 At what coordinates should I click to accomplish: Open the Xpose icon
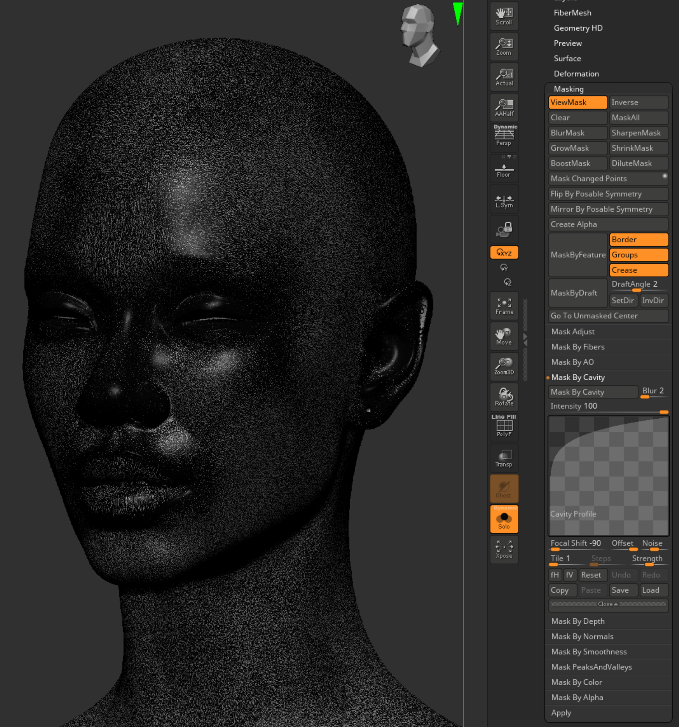click(504, 549)
